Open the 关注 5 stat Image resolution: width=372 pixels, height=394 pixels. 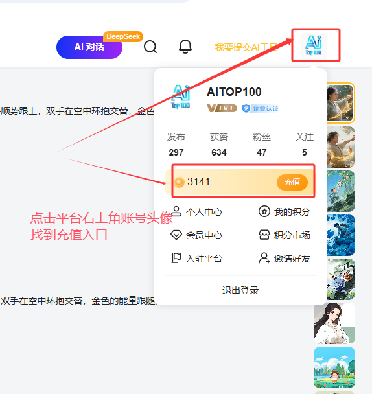click(305, 145)
